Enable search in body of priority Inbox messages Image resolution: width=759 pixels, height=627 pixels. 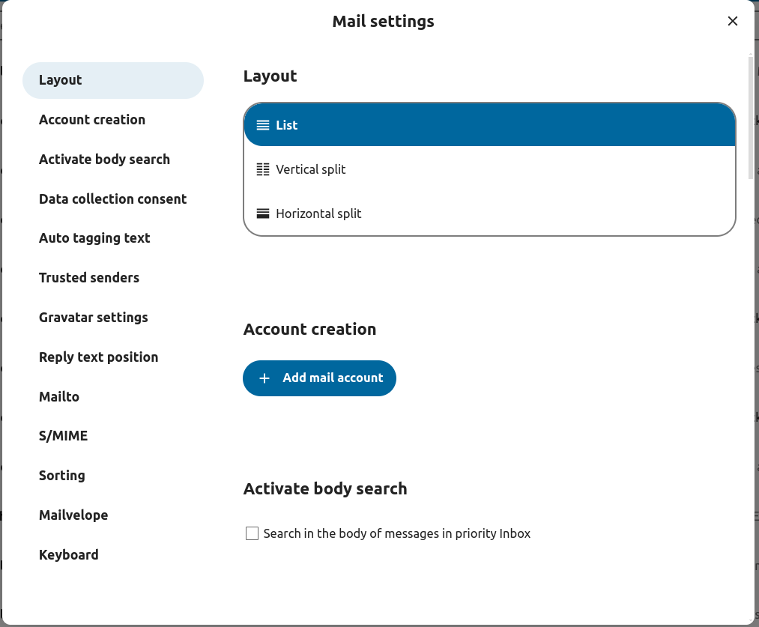click(x=252, y=533)
